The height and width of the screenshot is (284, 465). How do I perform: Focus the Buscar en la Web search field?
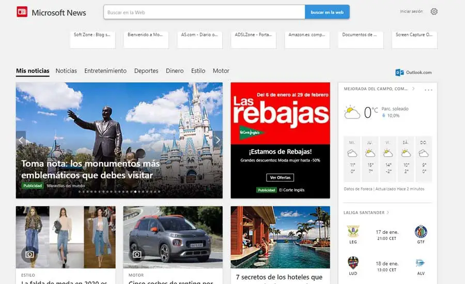tap(204, 12)
